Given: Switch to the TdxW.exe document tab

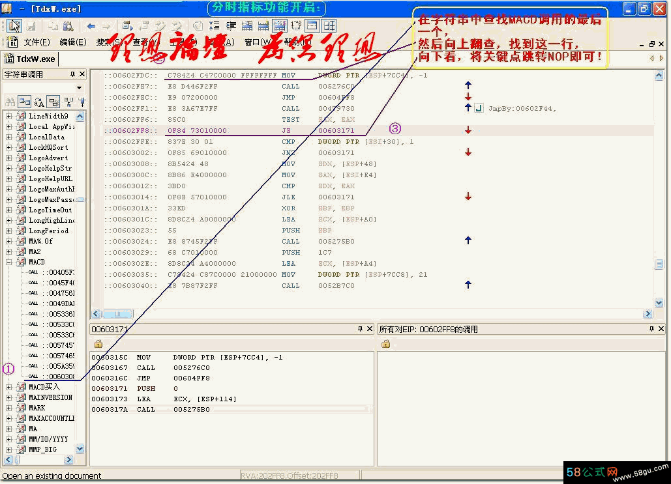Looking at the screenshot, I should tap(30, 59).
